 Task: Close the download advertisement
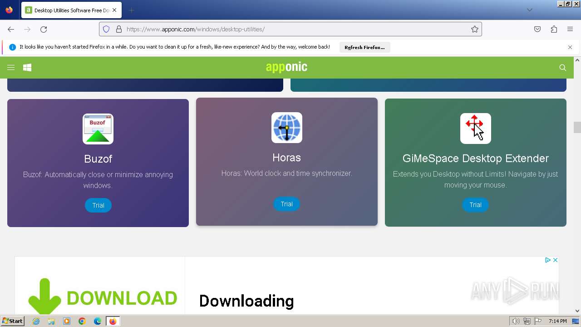pos(555,260)
